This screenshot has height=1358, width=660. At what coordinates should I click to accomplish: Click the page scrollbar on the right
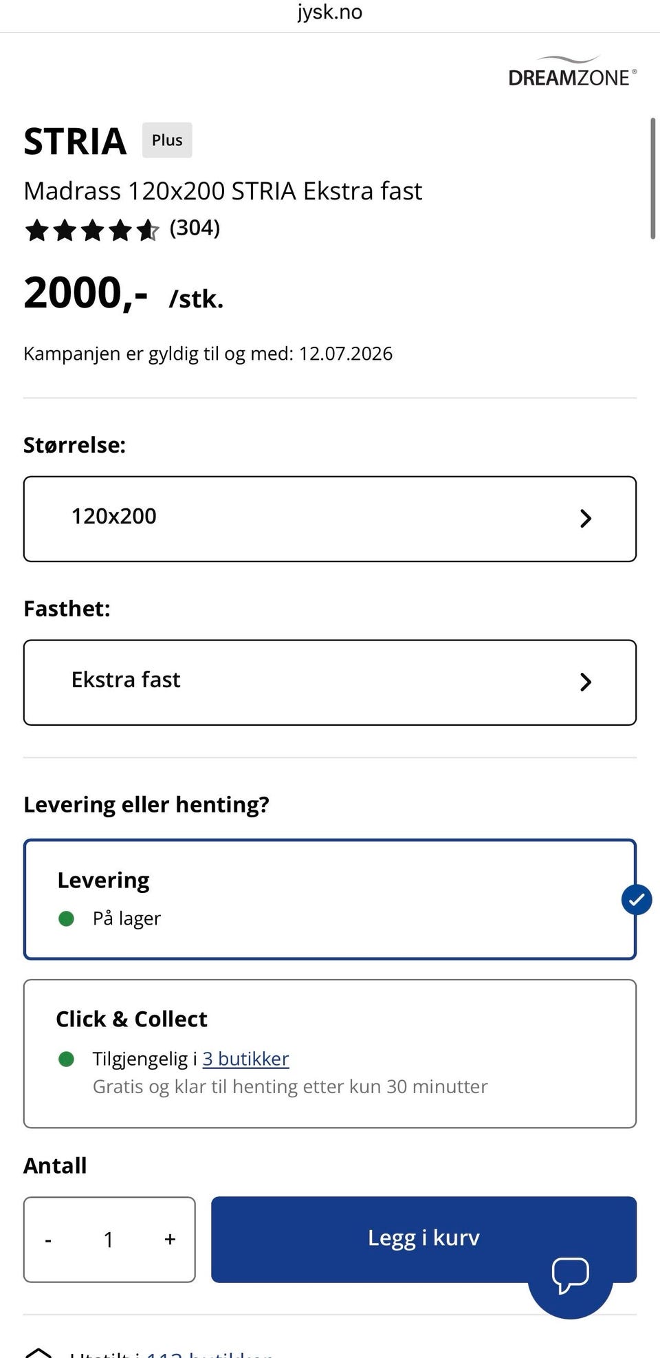tap(653, 179)
